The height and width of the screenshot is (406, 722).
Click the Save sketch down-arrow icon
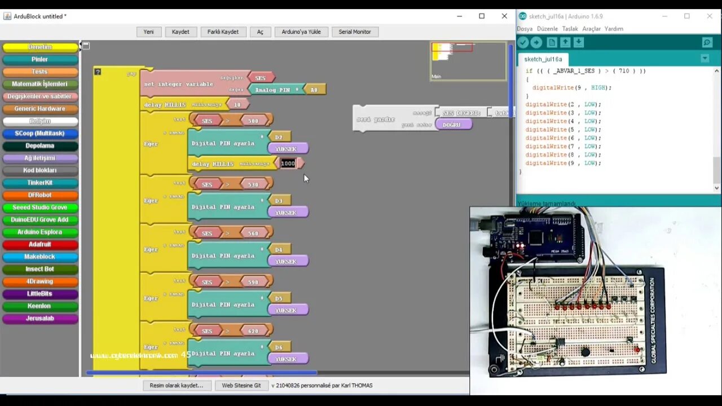tap(579, 42)
